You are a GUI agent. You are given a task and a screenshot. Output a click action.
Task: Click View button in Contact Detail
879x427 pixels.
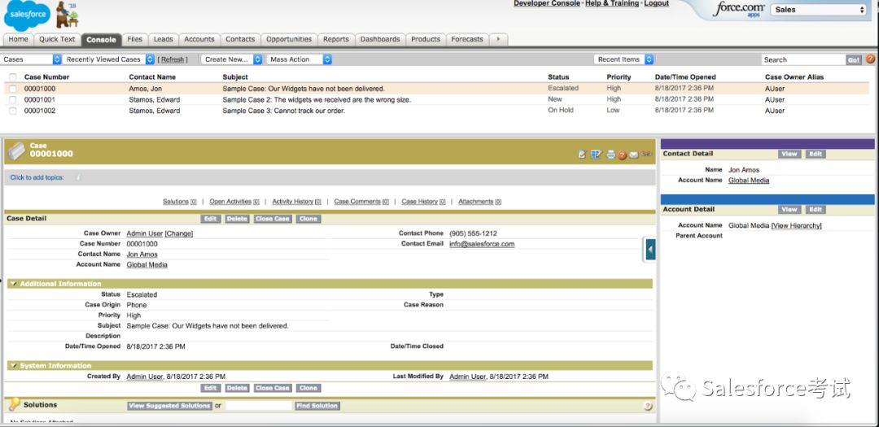(x=789, y=154)
